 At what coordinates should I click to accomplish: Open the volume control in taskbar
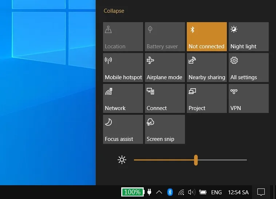(x=192, y=192)
